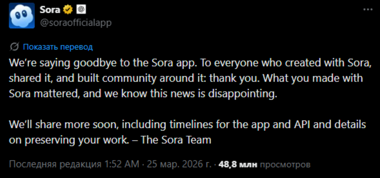Click the gold verified checkmark badge
Screen dimensions: 380x178
click(68, 10)
